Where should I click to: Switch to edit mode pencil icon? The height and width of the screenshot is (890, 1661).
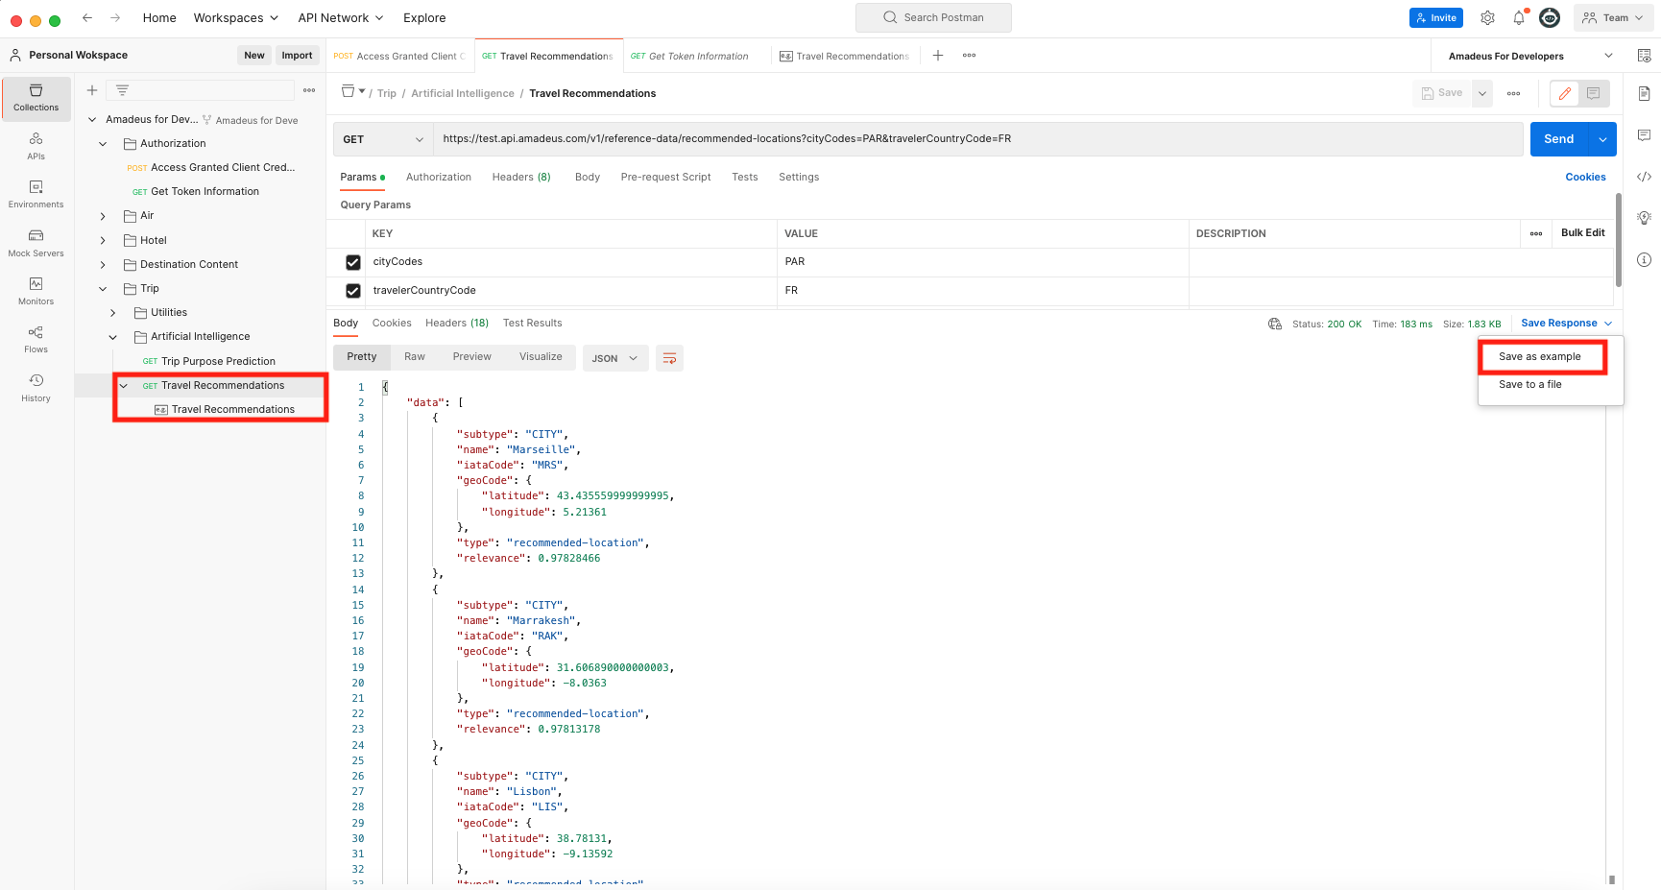click(x=1565, y=93)
